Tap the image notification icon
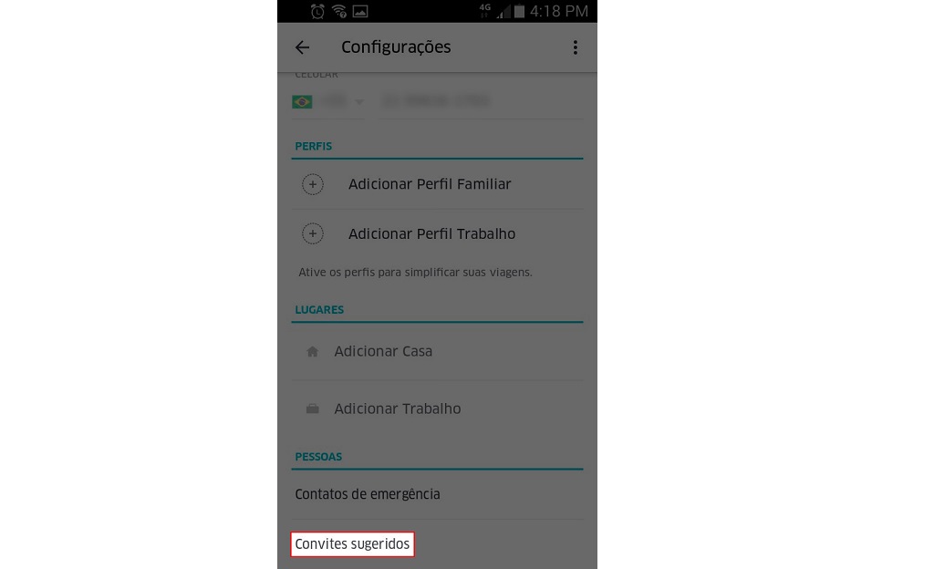934x569 pixels. (360, 11)
